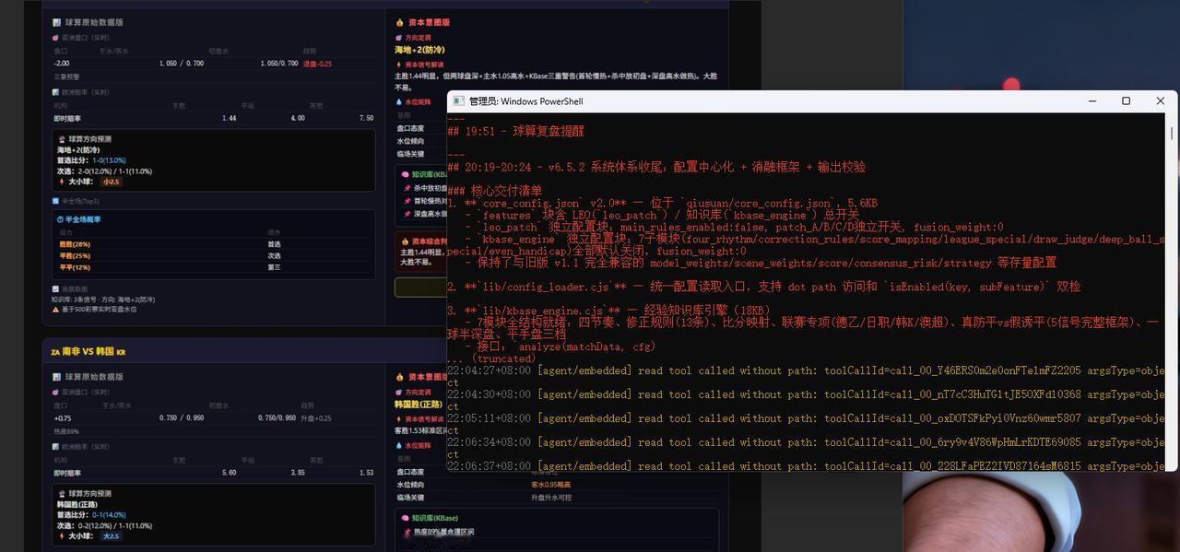Click the 平胜(25%) row
This screenshot has width=1180, height=552.
213,255
